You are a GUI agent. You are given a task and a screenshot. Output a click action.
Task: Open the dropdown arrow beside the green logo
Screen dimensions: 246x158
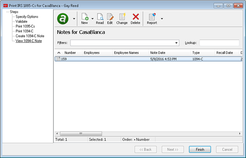[x=74, y=19]
